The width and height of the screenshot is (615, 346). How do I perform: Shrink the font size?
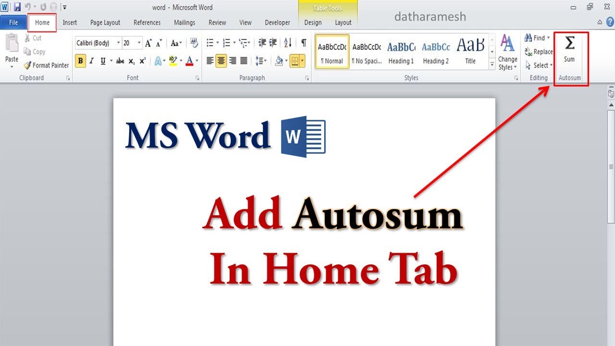[160, 43]
